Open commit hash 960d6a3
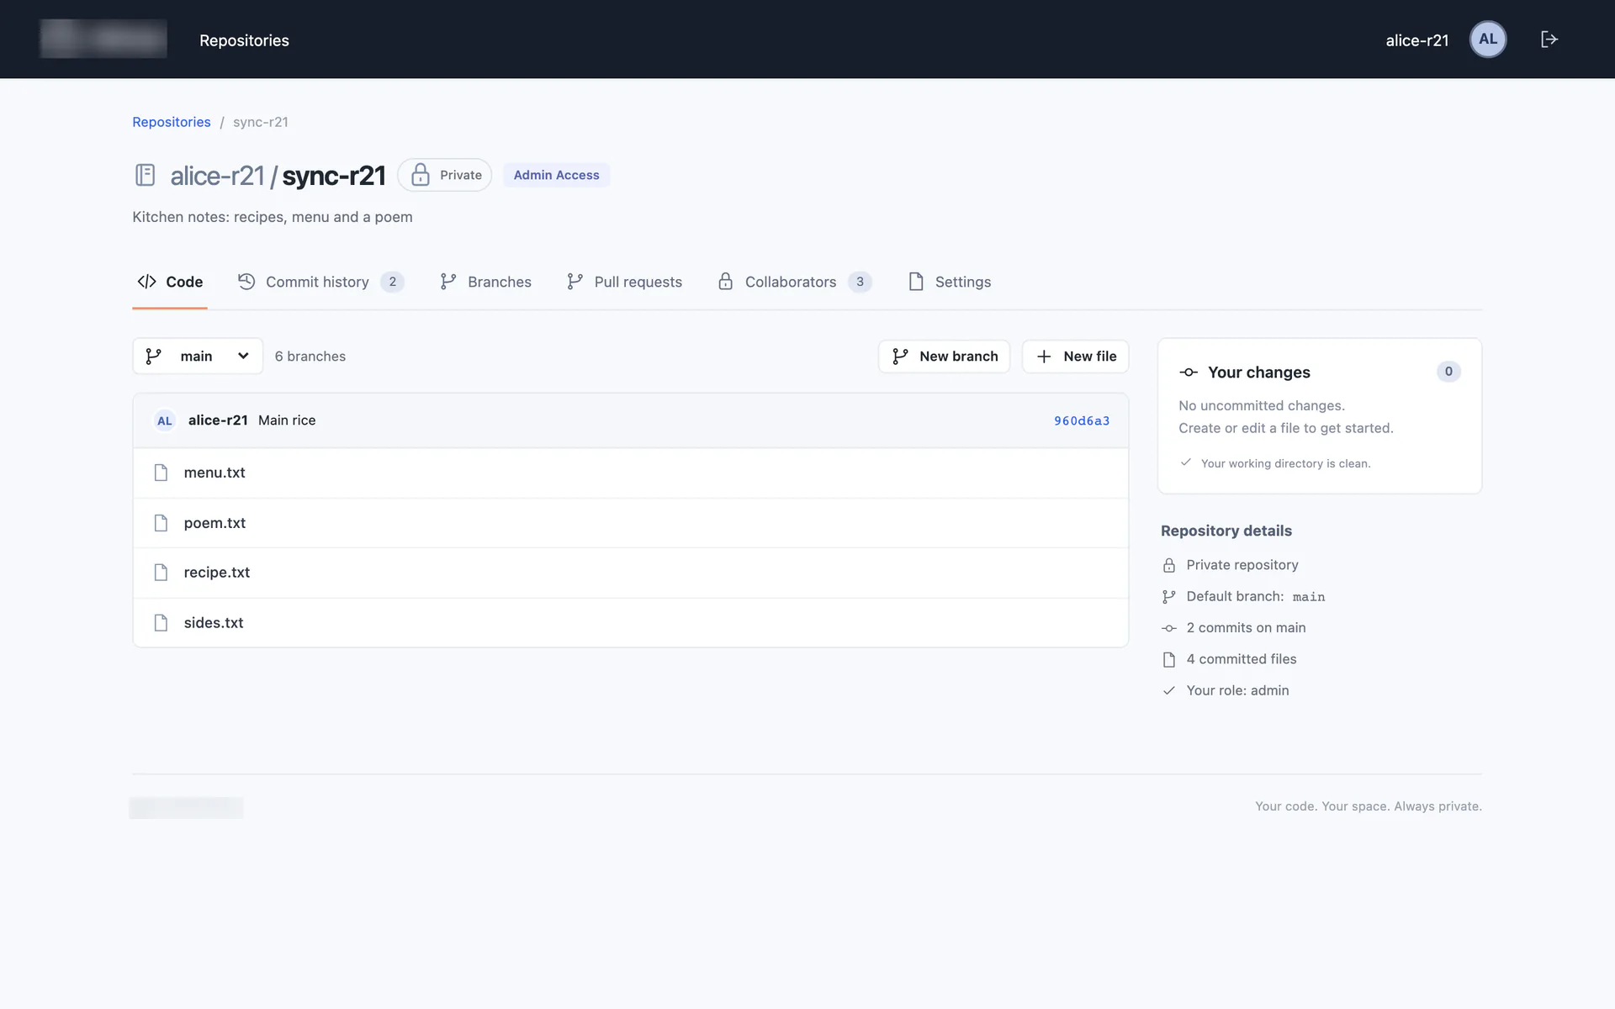Image resolution: width=1615 pixels, height=1009 pixels. click(1082, 420)
